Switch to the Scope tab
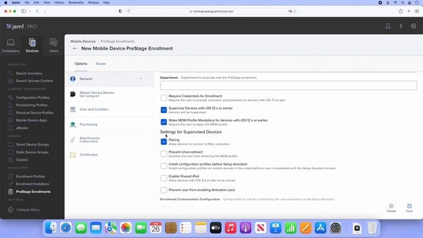Viewport: 423px width, 238px height. coord(100,63)
